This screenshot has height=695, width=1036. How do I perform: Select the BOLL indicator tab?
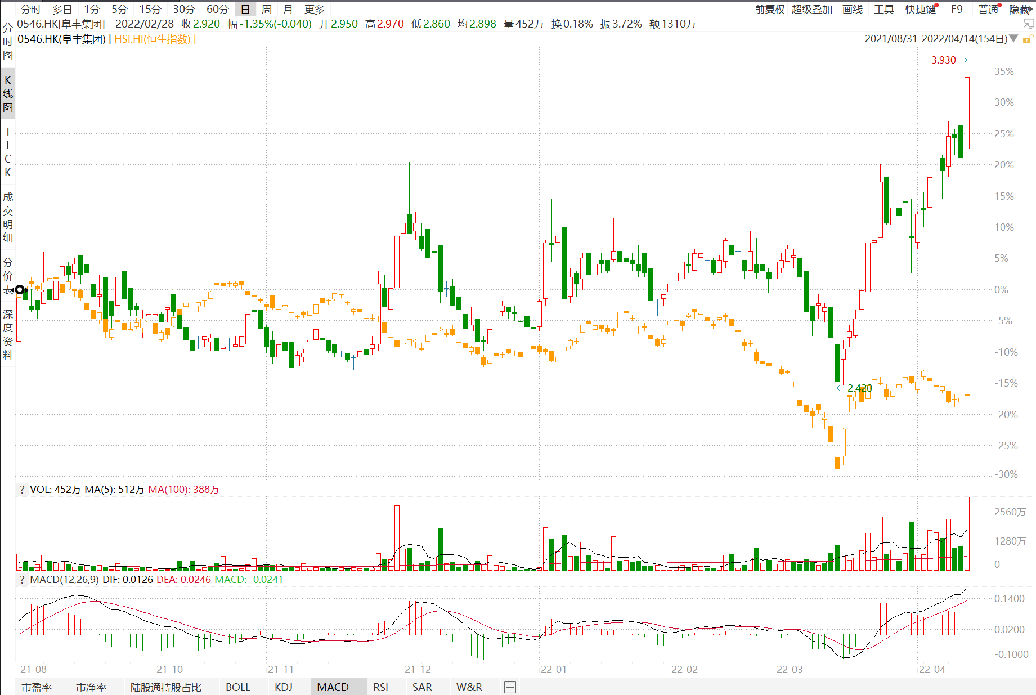[238, 687]
